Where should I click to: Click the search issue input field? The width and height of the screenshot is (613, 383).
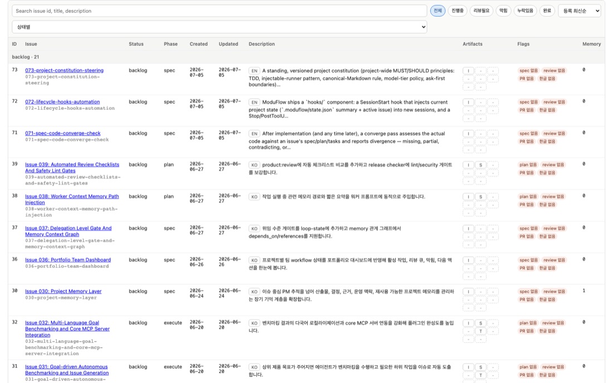[x=220, y=11]
